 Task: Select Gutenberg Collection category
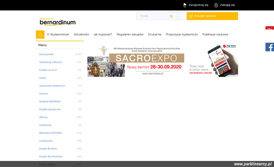(x=50, y=62)
